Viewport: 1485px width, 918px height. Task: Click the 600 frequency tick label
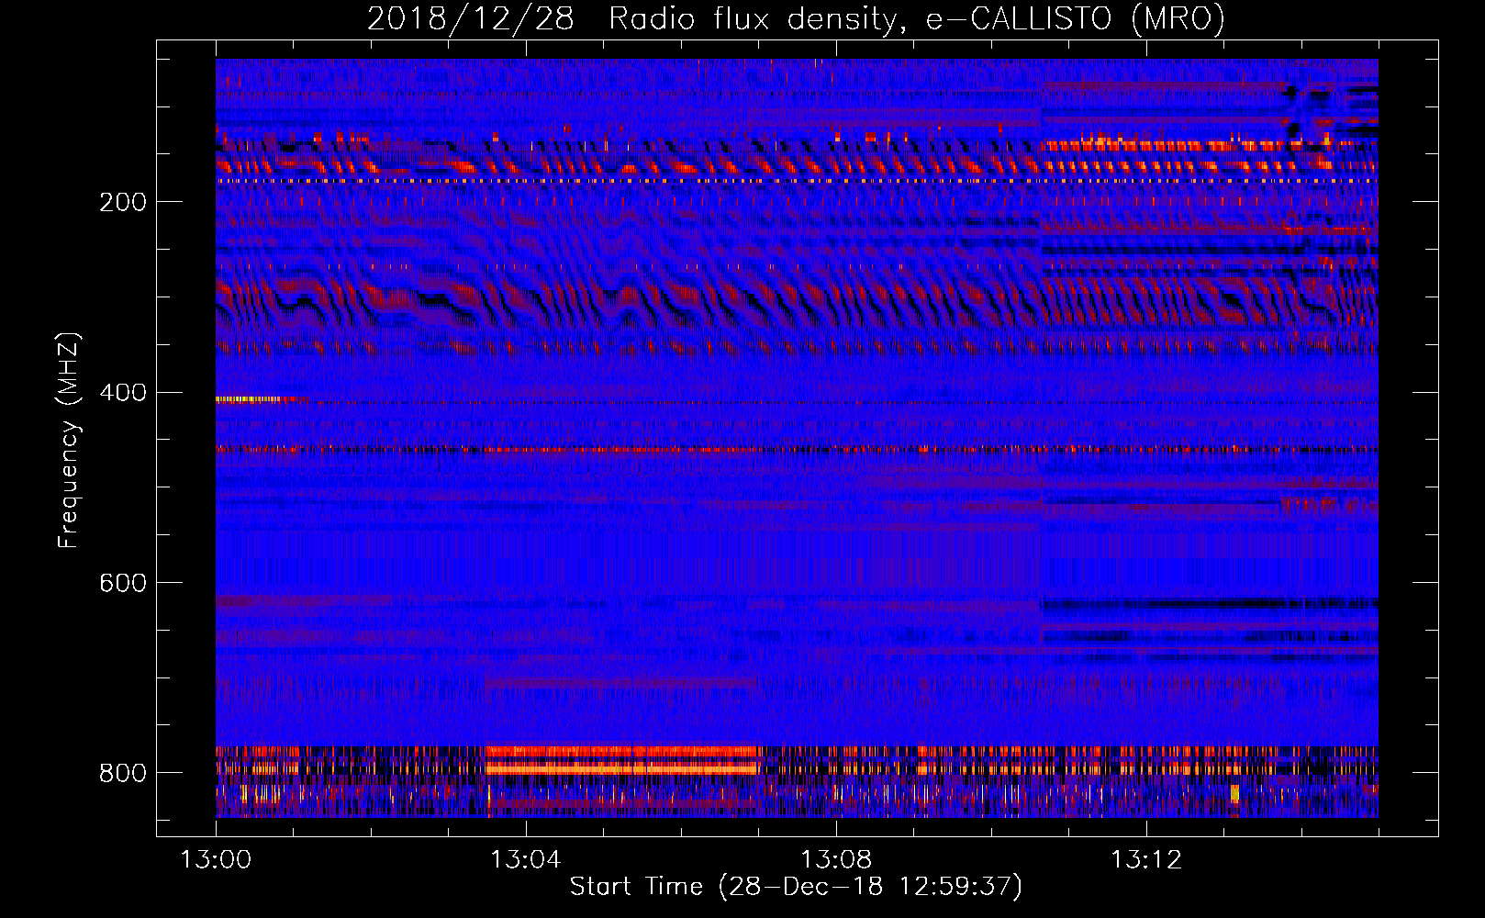tap(123, 583)
